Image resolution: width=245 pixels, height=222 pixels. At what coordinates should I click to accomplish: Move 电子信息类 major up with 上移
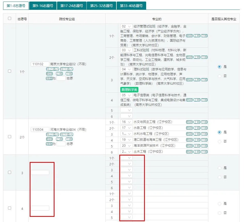pyautogui.click(x=197, y=100)
